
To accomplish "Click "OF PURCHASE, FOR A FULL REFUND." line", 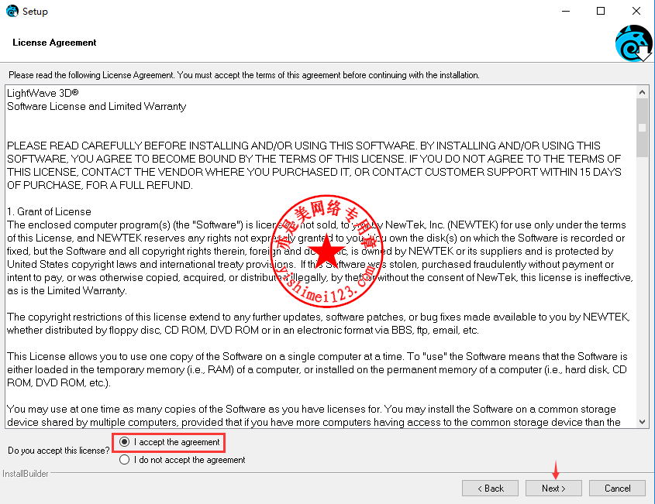I will point(100,185).
